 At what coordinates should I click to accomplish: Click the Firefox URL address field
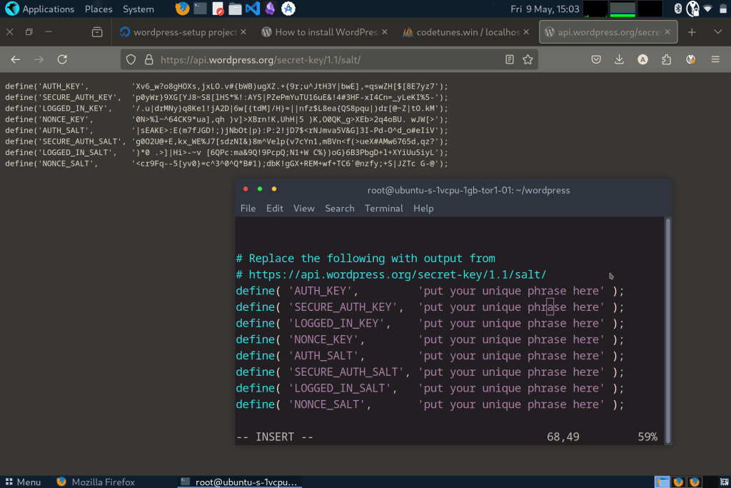point(328,59)
